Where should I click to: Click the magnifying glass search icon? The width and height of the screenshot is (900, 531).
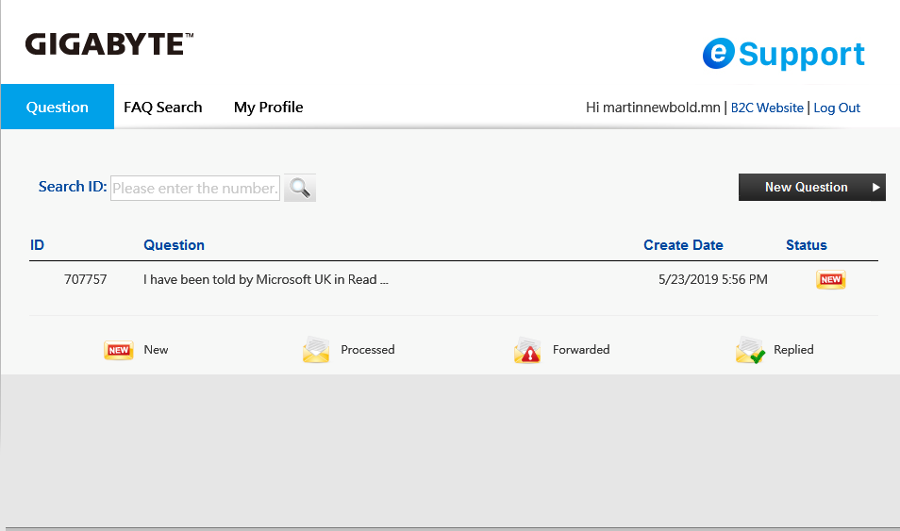click(300, 188)
